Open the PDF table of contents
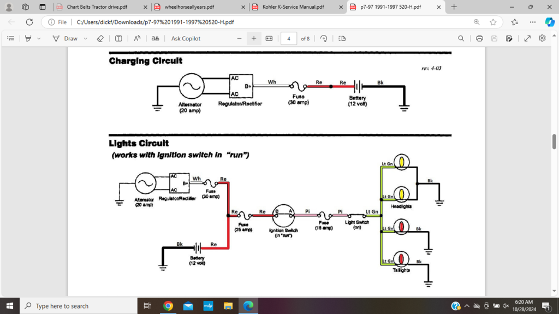Image resolution: width=559 pixels, height=314 pixels. tap(10, 38)
